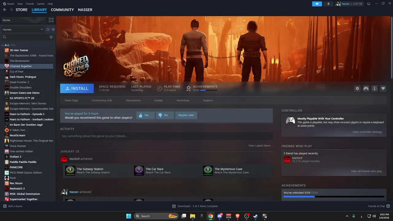The image size is (393, 221).
Task: Click the Steam taskbar icon
Action: [x=255, y=216]
